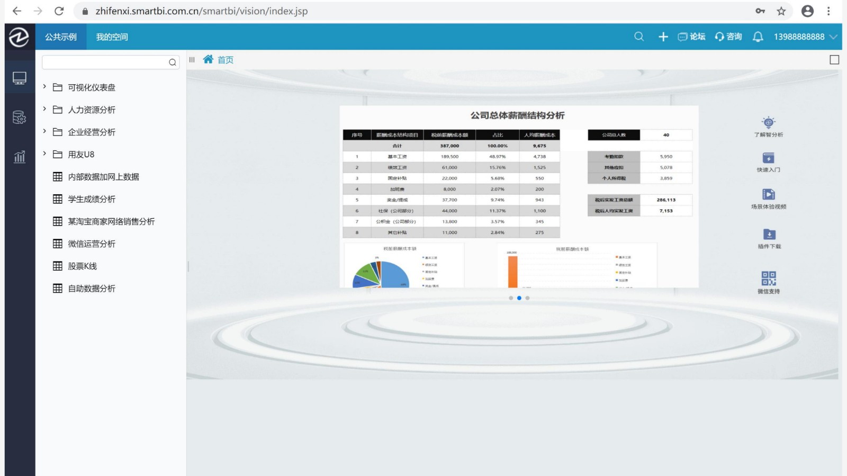This screenshot has width=847, height=476.
Task: Open the notification bell
Action: (758, 37)
